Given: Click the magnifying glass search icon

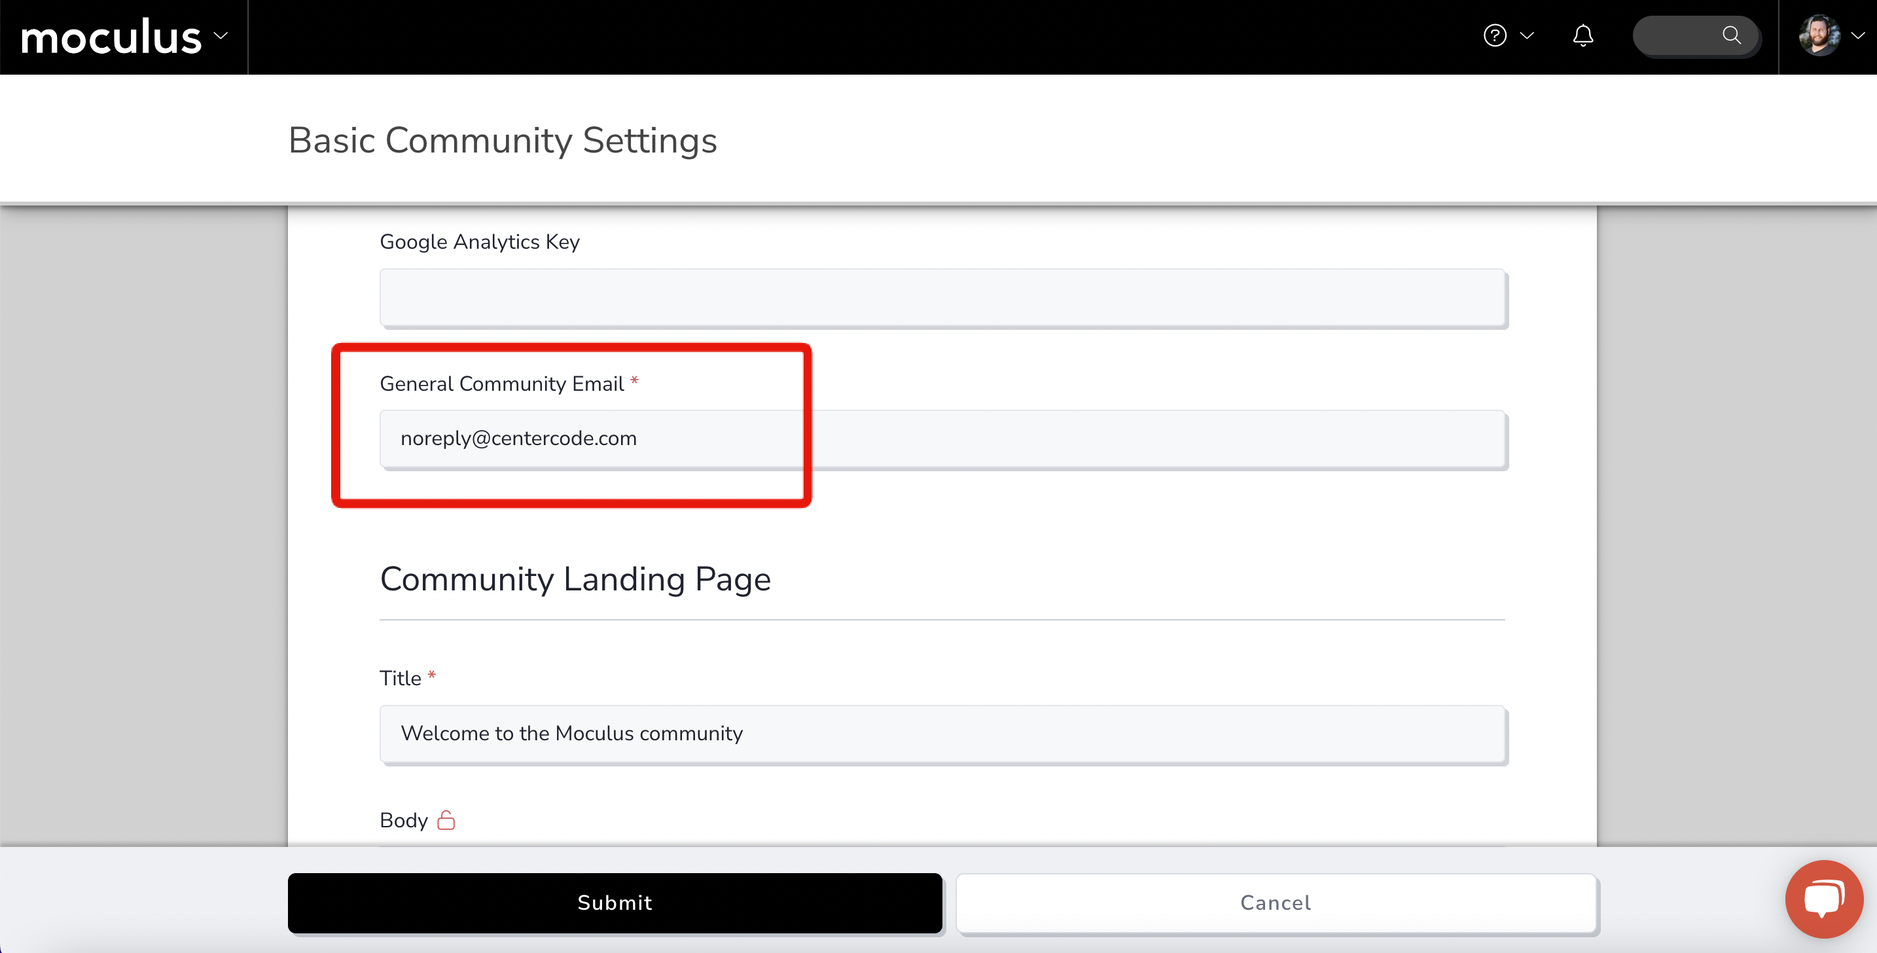Looking at the screenshot, I should (1731, 36).
